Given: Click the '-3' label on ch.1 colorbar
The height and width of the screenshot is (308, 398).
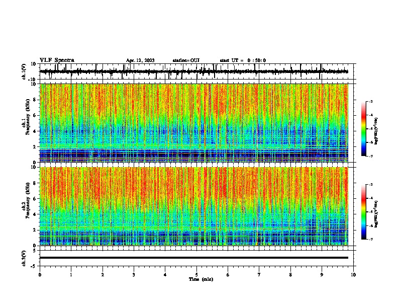Looking at the screenshot, I should 370,102.
